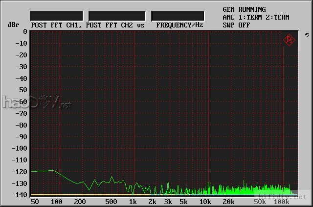313x207 pixels.
Task: Click the 0 level on the dBr axis
Action: [25, 32]
